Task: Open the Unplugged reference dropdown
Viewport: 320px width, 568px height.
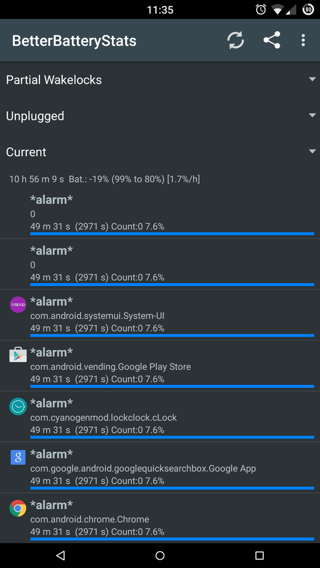Action: [160, 116]
